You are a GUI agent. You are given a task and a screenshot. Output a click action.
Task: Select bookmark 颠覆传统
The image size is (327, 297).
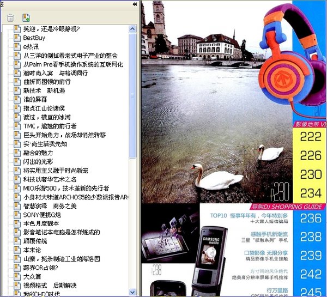[x=35, y=241]
